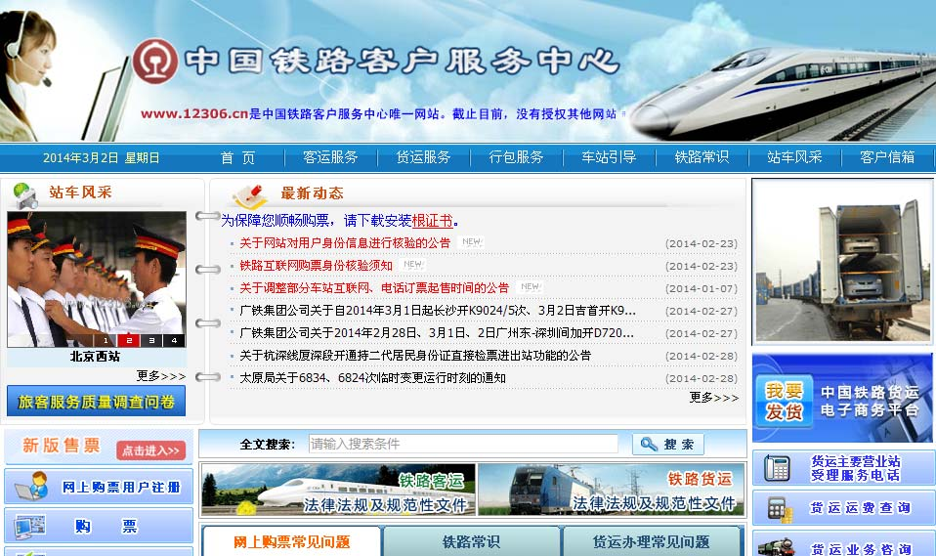Click 更多>>> under station photos
Image resolution: width=936 pixels, height=556 pixels.
point(160,375)
